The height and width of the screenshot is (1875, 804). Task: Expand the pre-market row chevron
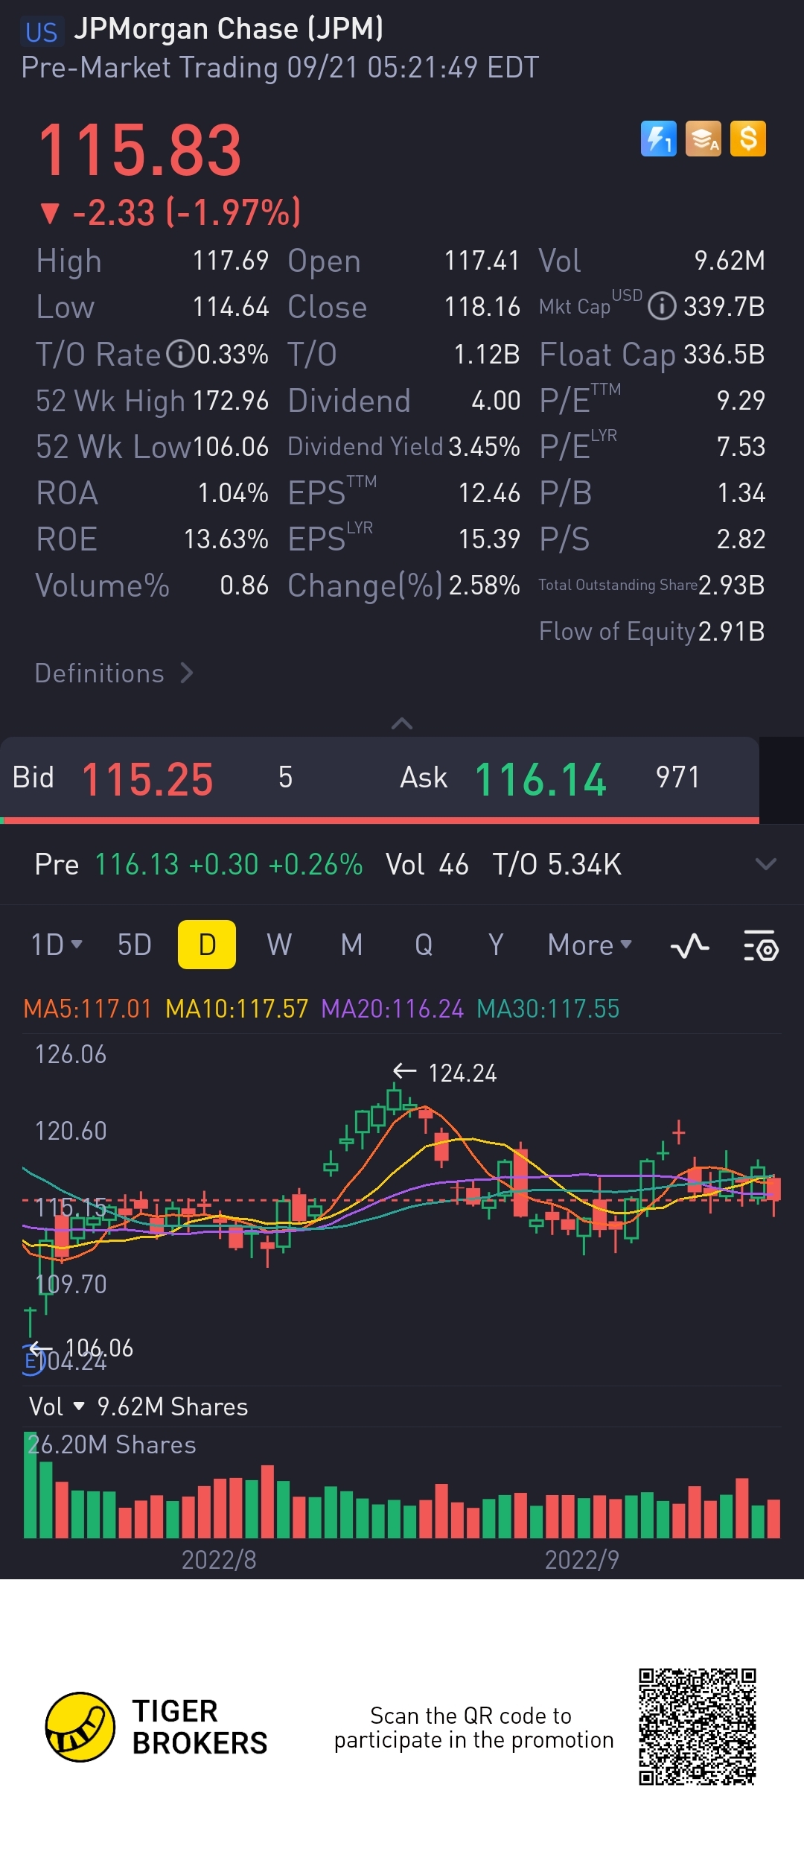point(765,864)
